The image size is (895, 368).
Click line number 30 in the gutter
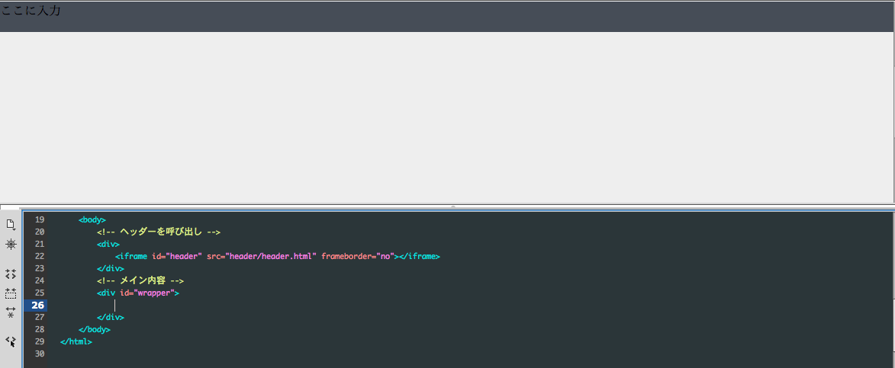(x=40, y=354)
